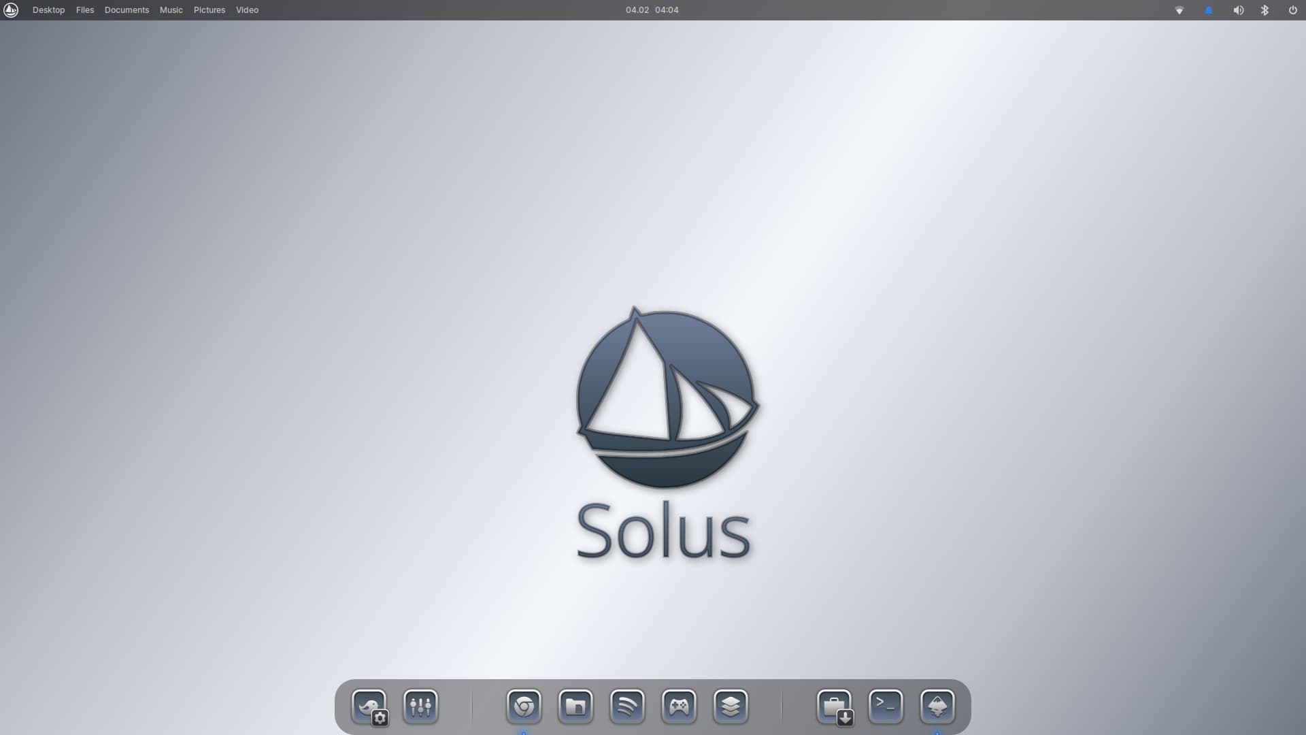The height and width of the screenshot is (735, 1306).
Task: Open the file manager dock icon
Action: tap(575, 706)
